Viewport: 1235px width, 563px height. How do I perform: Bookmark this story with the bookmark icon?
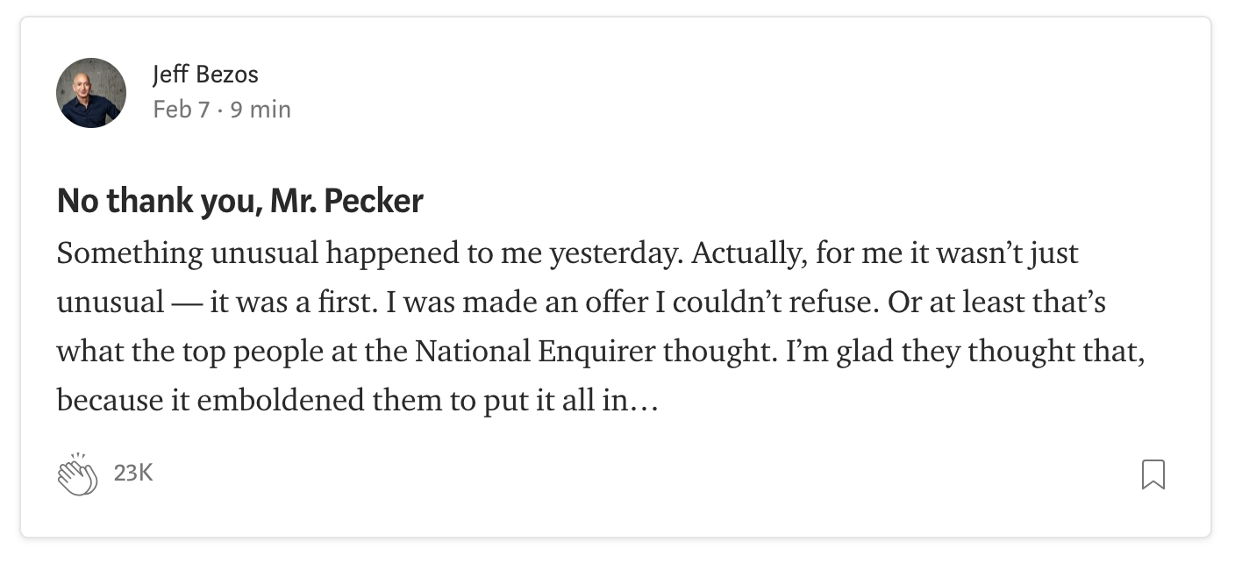tap(1153, 474)
